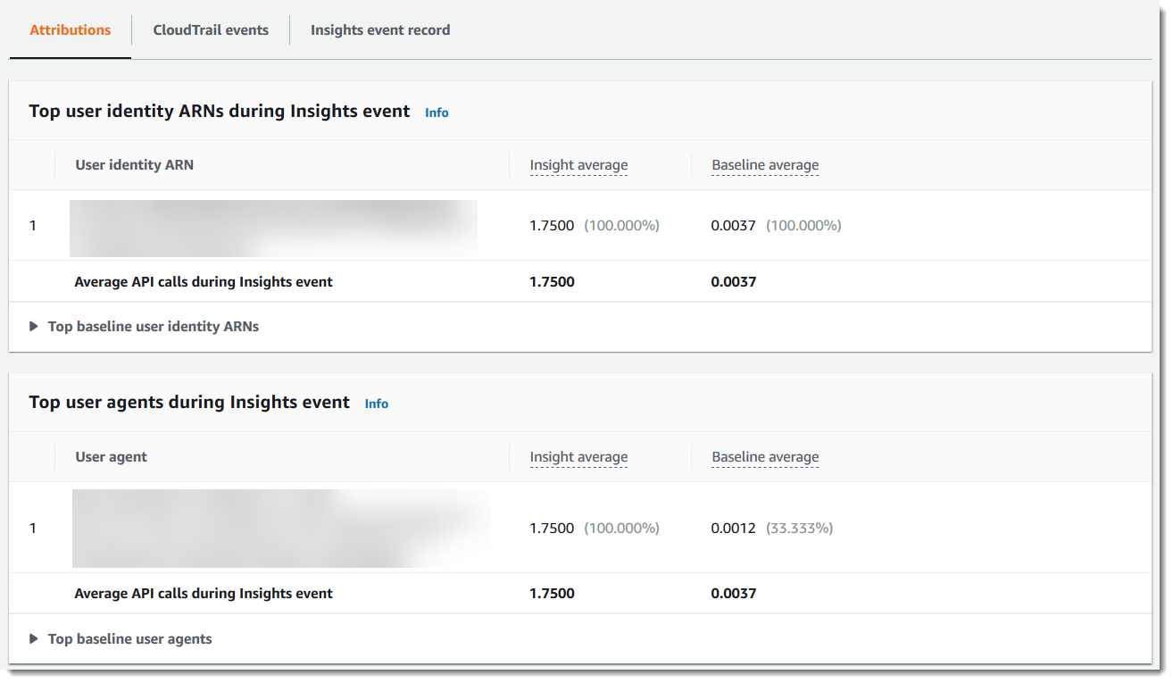Click 'Top user agents during Insights event' heading

[x=189, y=403]
